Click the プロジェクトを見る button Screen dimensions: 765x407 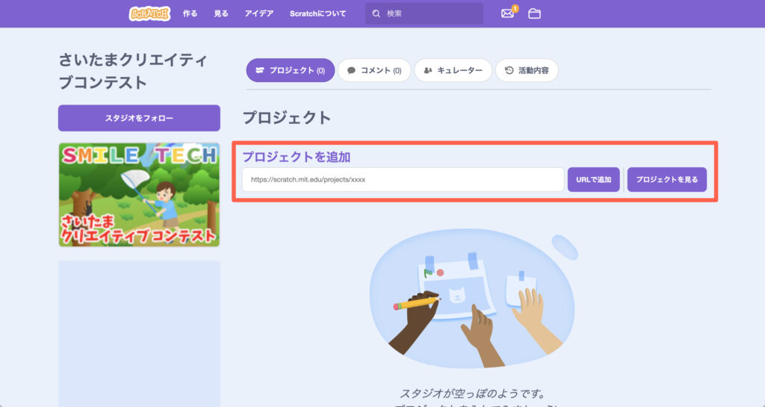667,179
